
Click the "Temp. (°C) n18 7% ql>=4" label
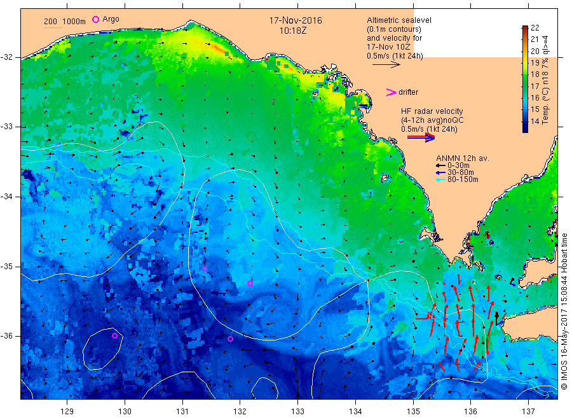pos(546,80)
